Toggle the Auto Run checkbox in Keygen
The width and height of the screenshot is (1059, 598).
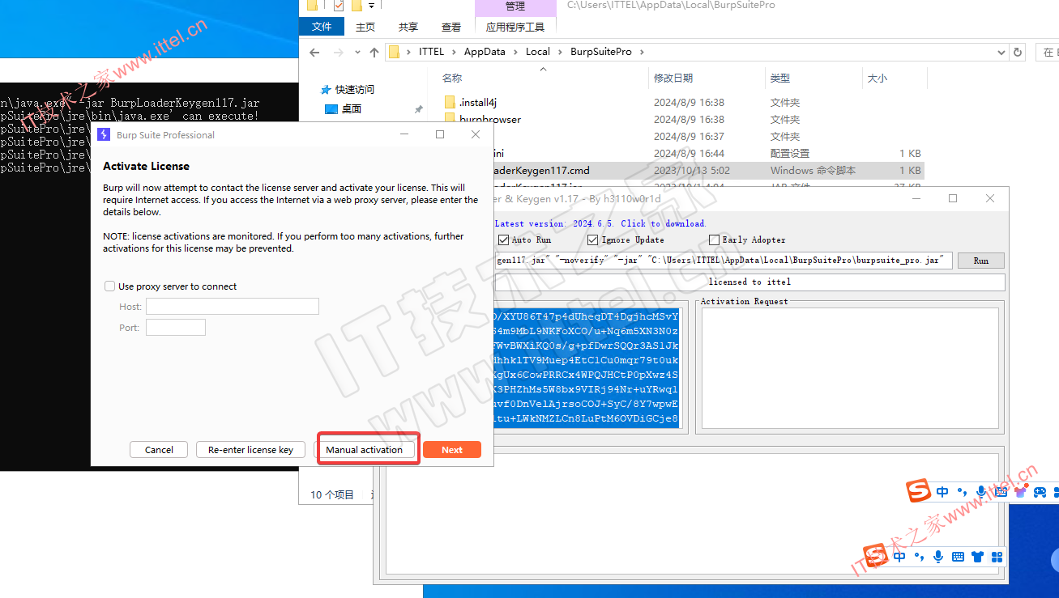(x=503, y=240)
